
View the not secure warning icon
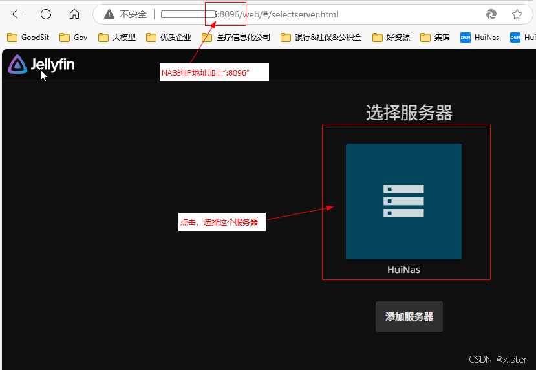coord(109,14)
